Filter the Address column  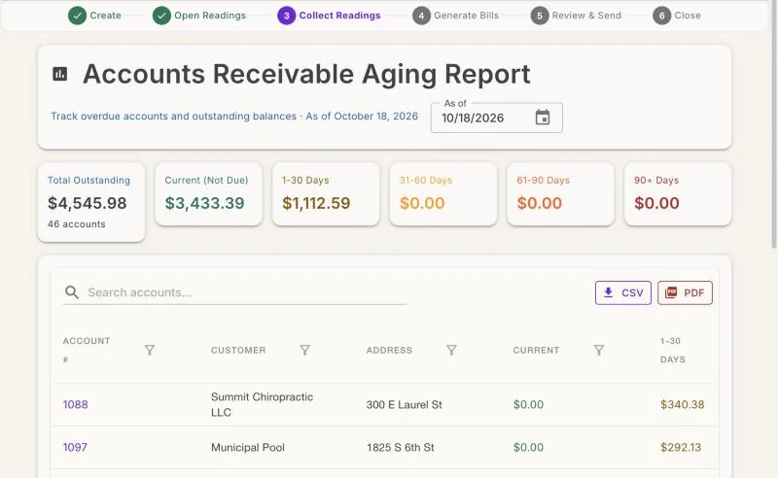(x=451, y=351)
